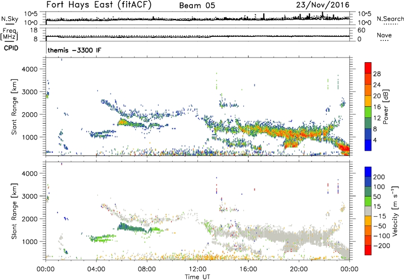Click the green velocity scatter patch near 04:00-05:00
Viewport: 404px width, 280px height.
tap(103, 238)
